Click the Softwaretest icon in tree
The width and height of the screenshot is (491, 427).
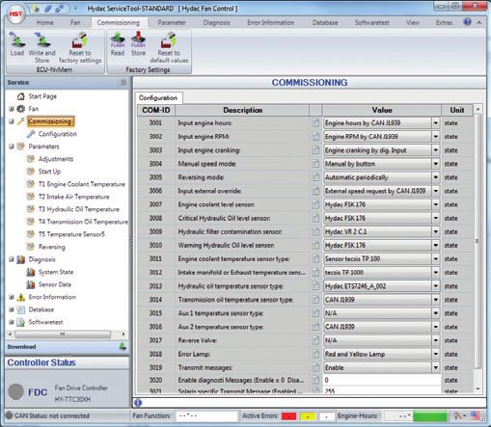pos(21,322)
